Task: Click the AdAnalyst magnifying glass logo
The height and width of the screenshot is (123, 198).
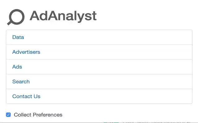Action: pyautogui.click(x=15, y=17)
